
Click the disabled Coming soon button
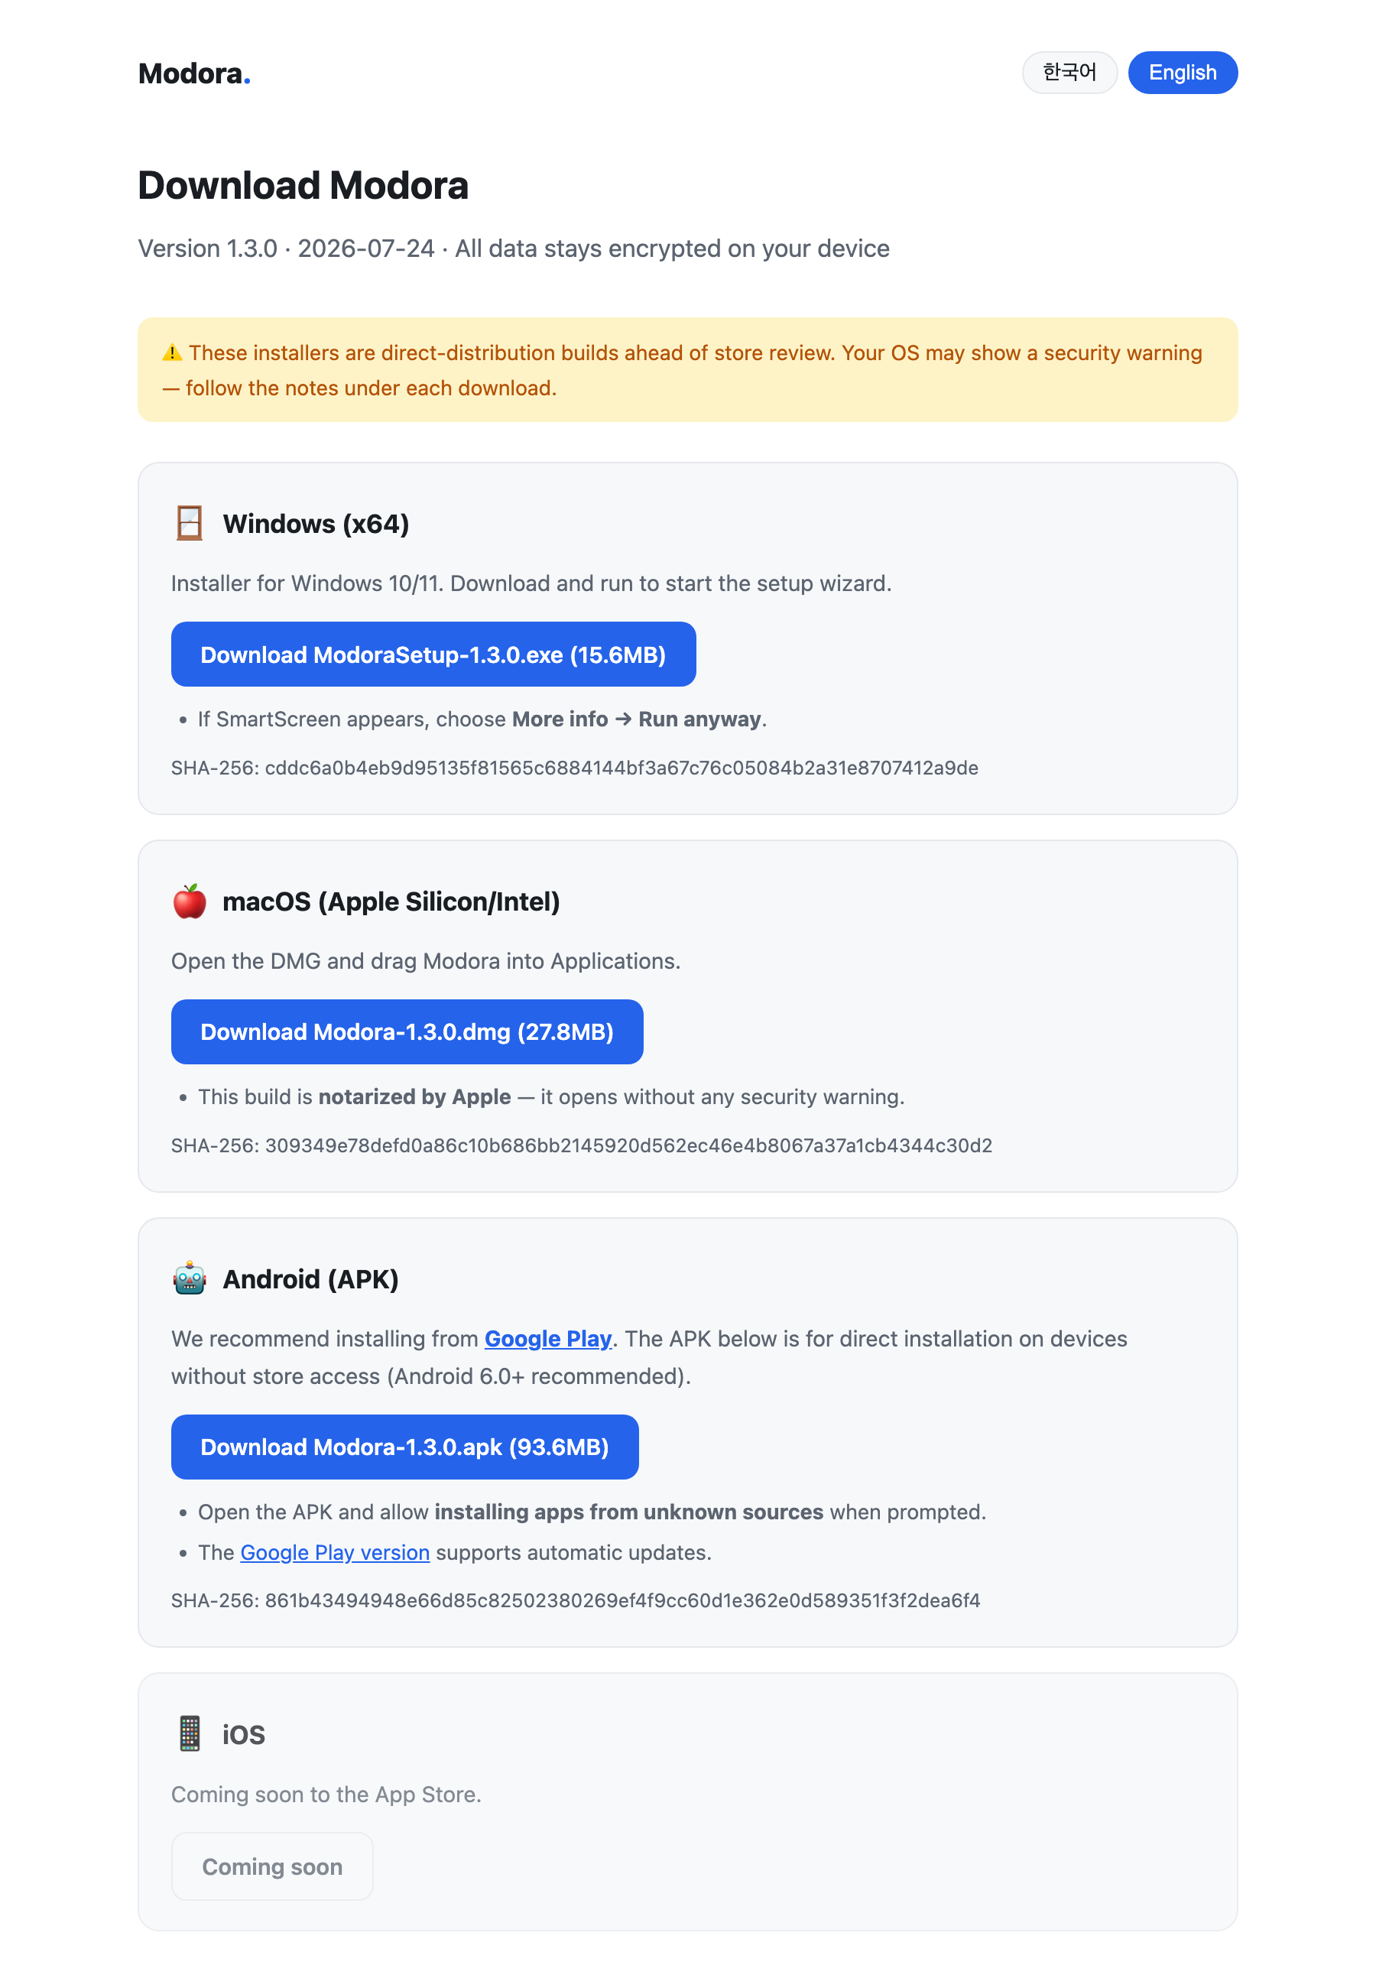[x=272, y=1866]
